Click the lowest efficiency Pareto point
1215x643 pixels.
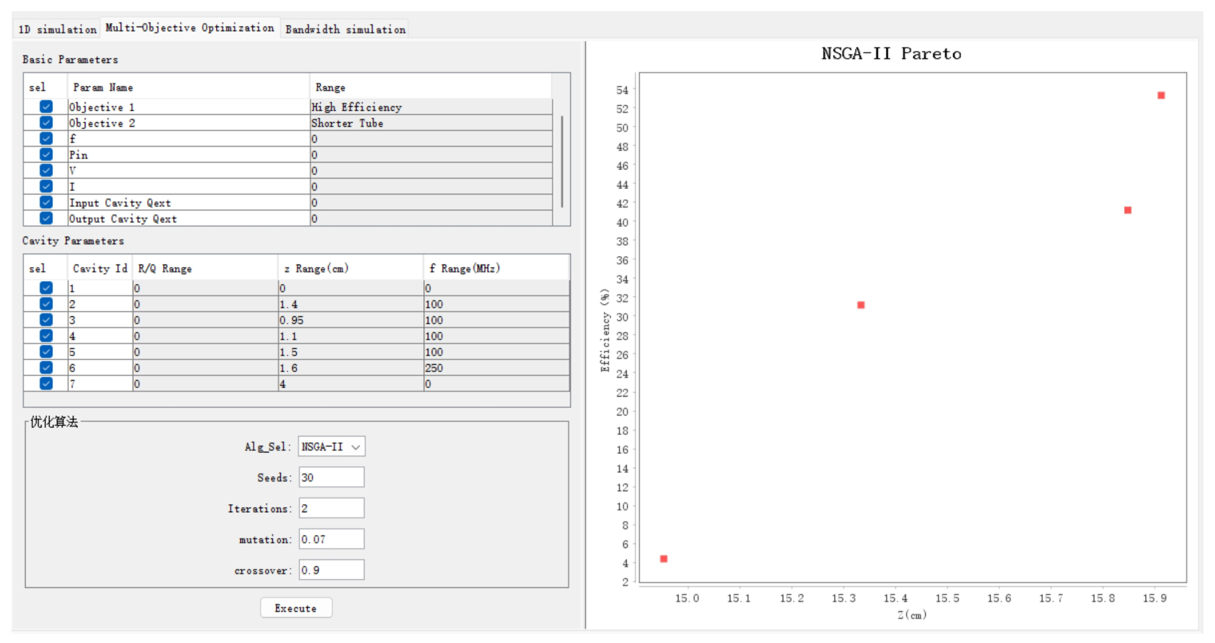coord(663,559)
